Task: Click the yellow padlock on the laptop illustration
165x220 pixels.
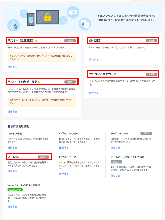Action: click(x=48, y=17)
